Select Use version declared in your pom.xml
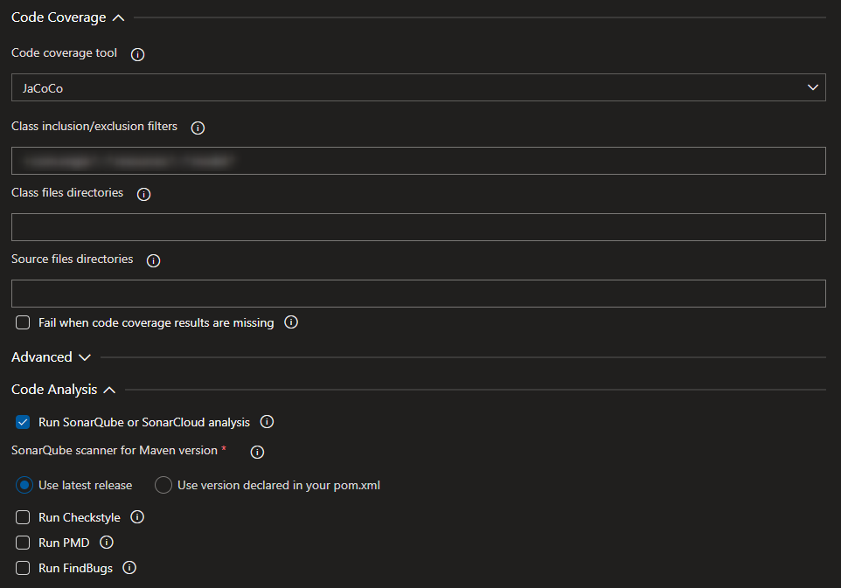Image resolution: width=841 pixels, height=588 pixels. (163, 485)
